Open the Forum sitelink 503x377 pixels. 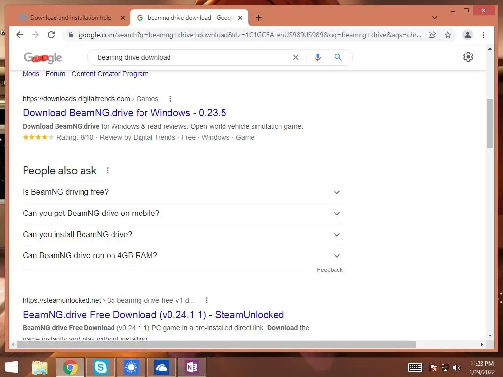(55, 74)
